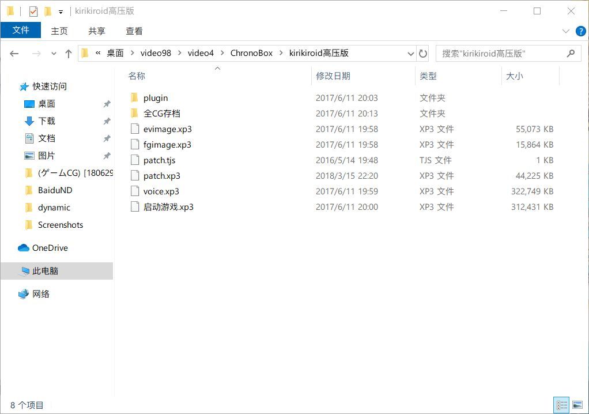Screen dimensions: 589x414
Task: Sort files by 修改日期 column
Action: [x=333, y=76]
